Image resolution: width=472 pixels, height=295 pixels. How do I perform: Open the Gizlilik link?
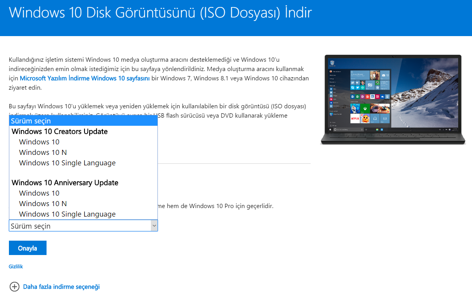(x=16, y=267)
